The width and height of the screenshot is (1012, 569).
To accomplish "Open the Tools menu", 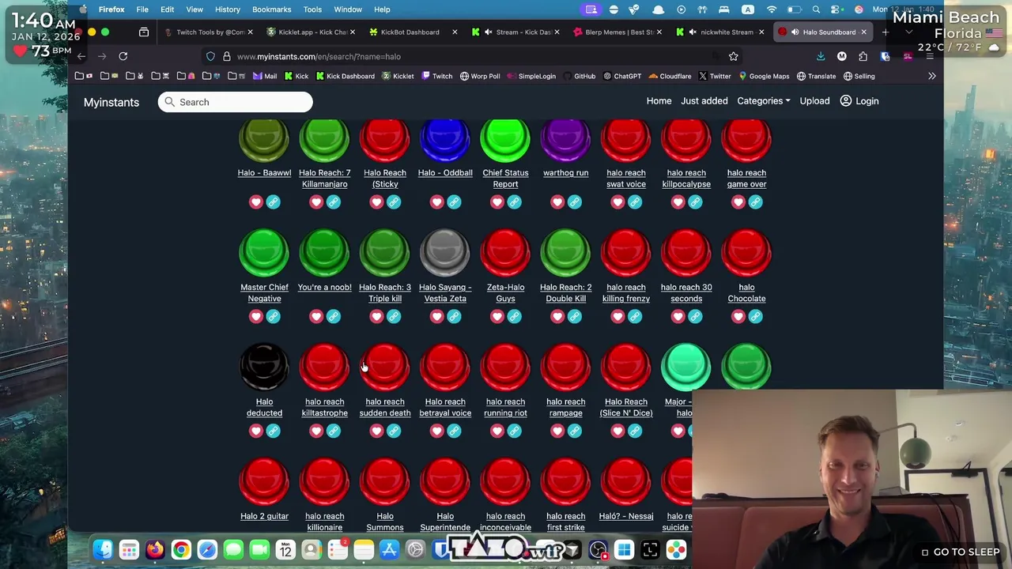I will [x=312, y=9].
